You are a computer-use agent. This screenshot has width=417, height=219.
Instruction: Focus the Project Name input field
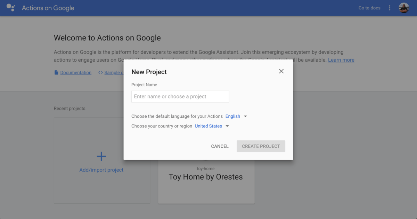coord(180,96)
